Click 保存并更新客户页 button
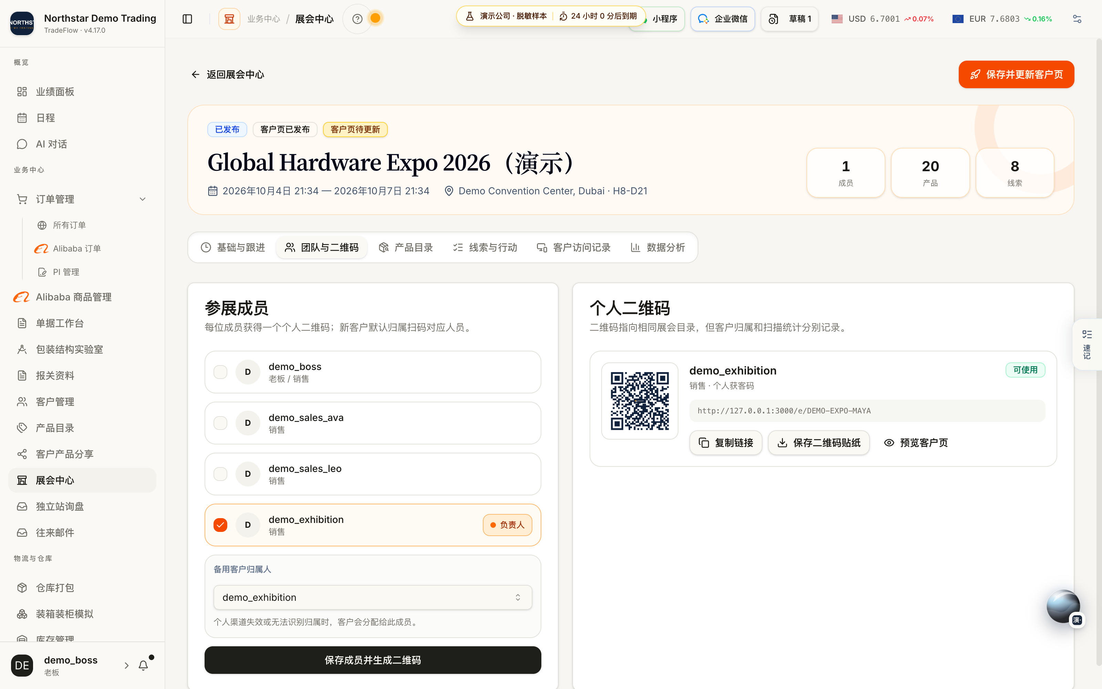 pyautogui.click(x=1016, y=74)
